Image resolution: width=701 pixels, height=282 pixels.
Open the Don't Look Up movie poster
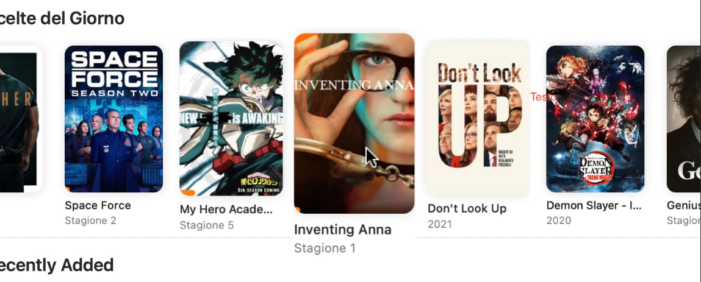(478, 118)
